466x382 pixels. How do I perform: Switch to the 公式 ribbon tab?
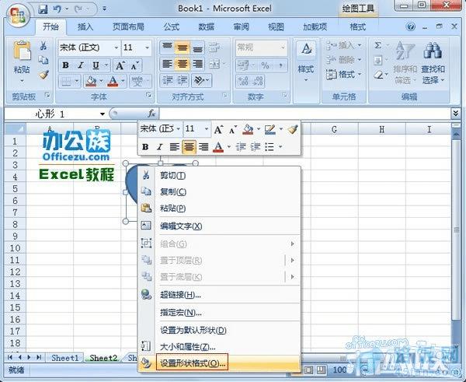[172, 27]
